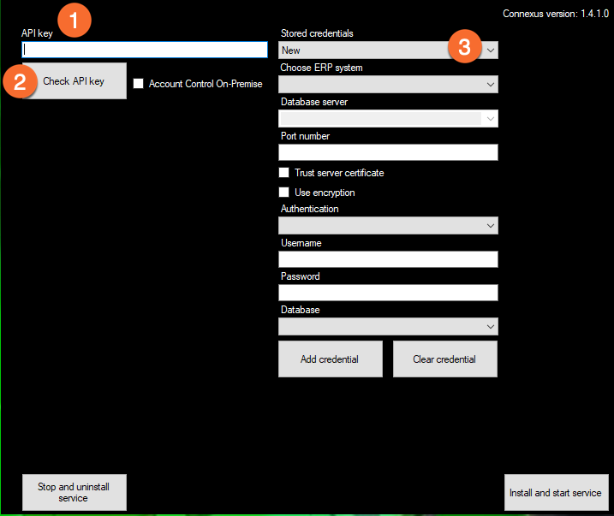
Task: Click into the Port number field
Action: click(388, 152)
